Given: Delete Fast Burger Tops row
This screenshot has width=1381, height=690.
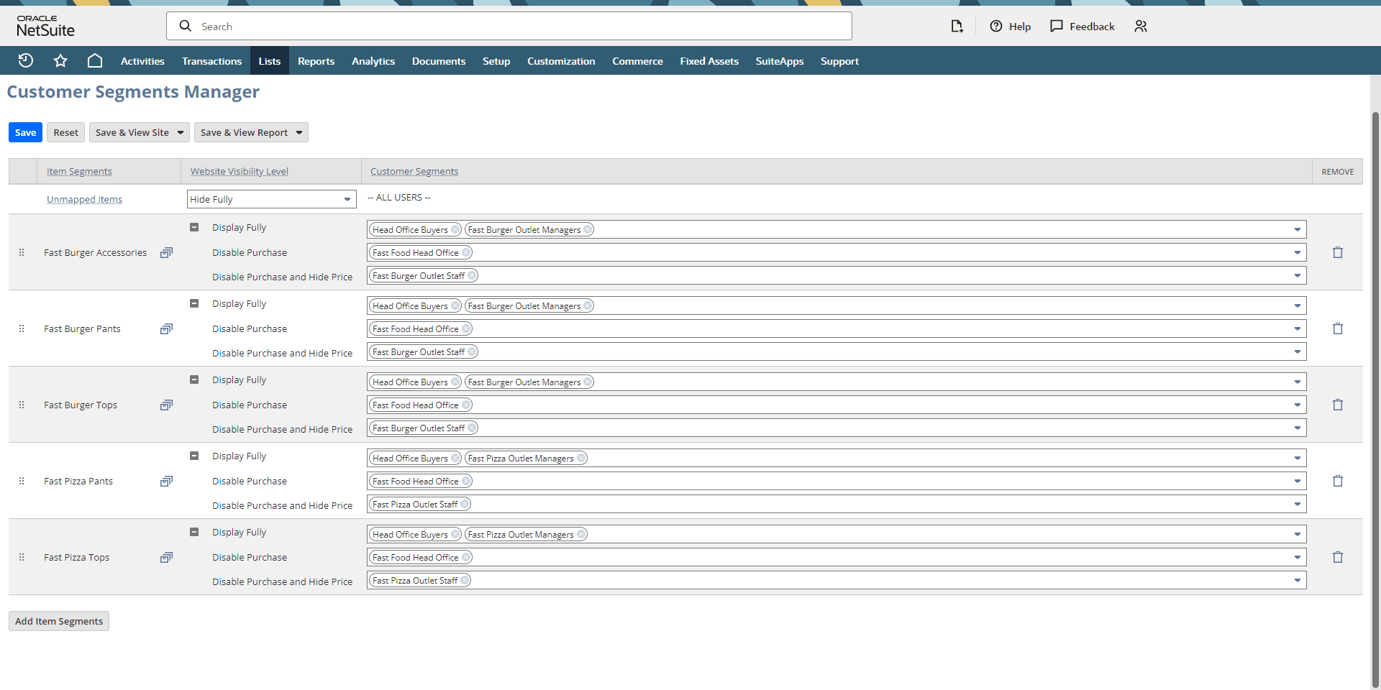Looking at the screenshot, I should pyautogui.click(x=1338, y=405).
